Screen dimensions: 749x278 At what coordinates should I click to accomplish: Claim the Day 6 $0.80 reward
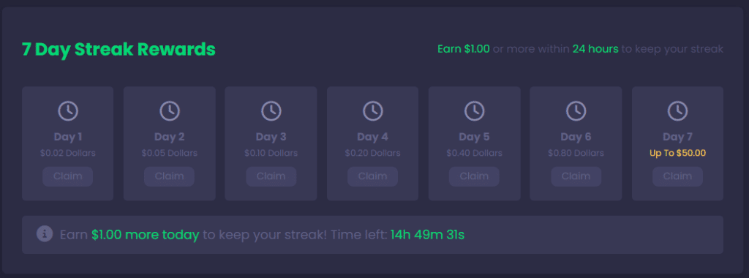coord(576,176)
